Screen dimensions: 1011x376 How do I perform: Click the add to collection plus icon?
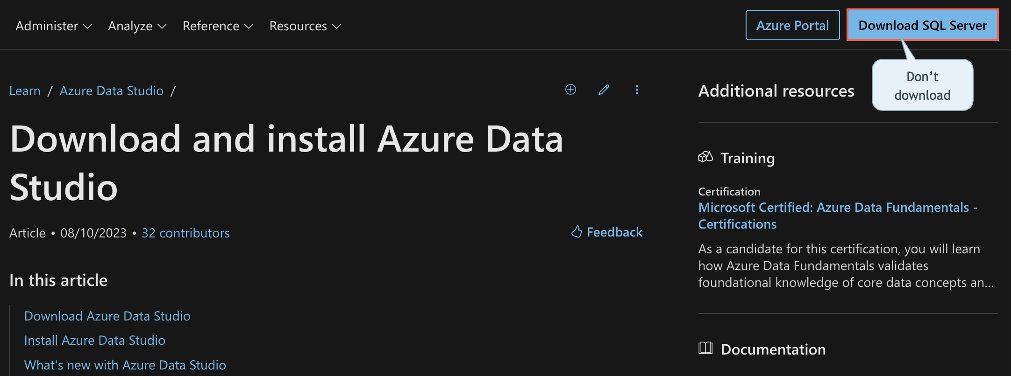point(570,90)
